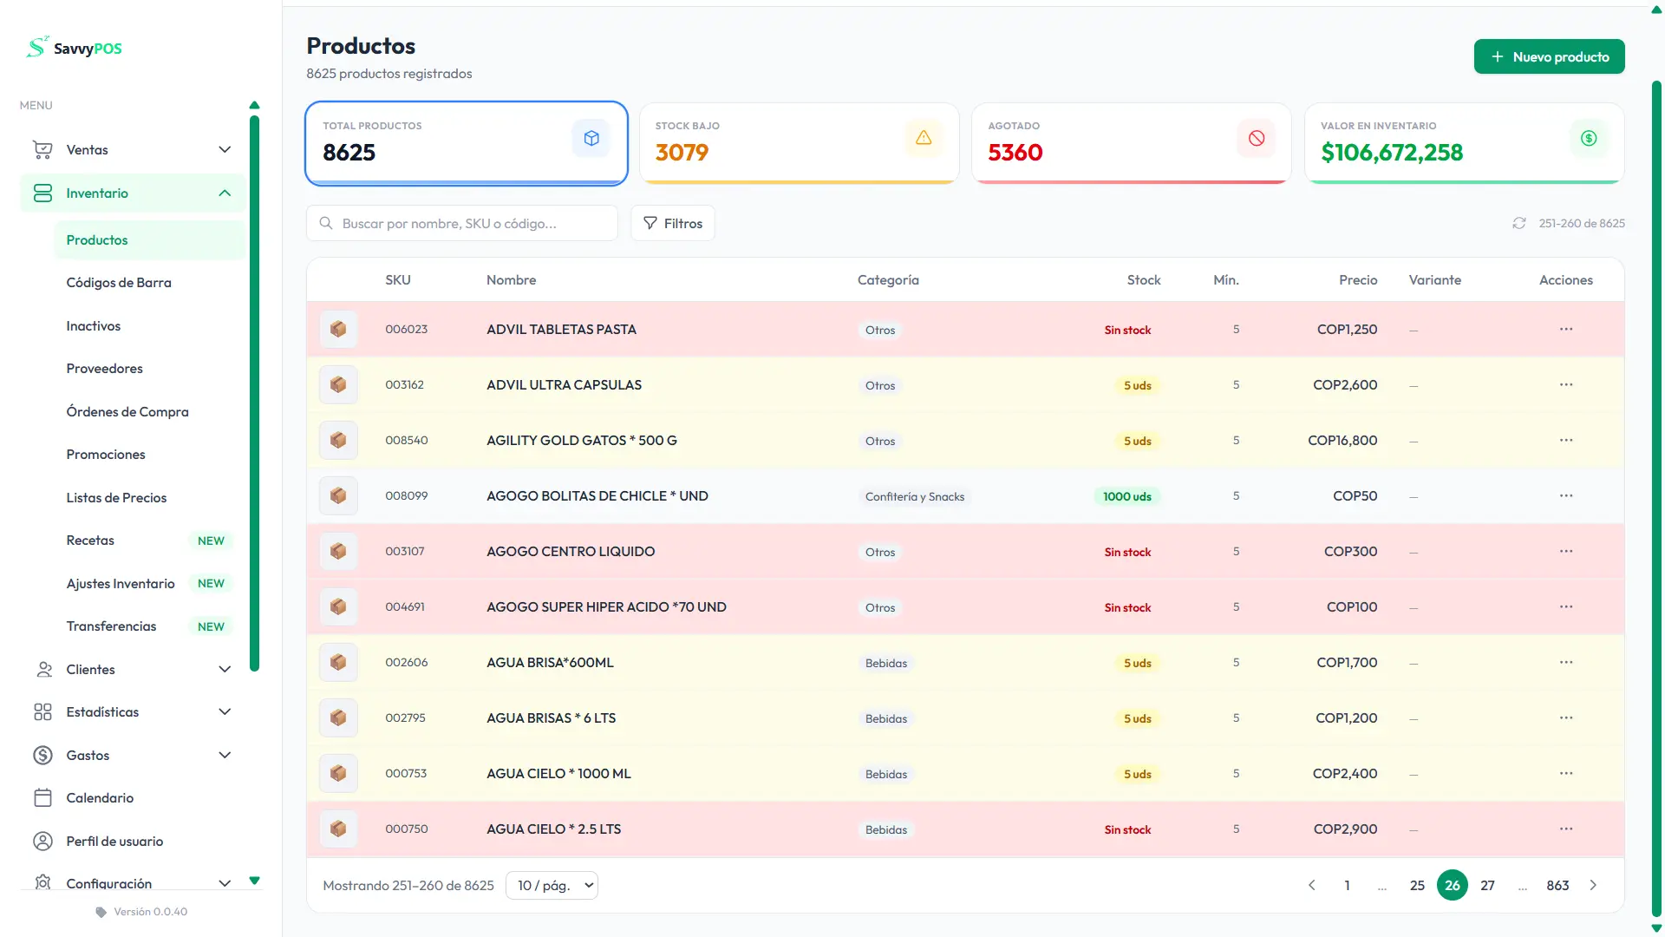1665x937 pixels.
Task: Open actions menu for ADVIL TABLETAS PASTA
Action: (x=1565, y=330)
